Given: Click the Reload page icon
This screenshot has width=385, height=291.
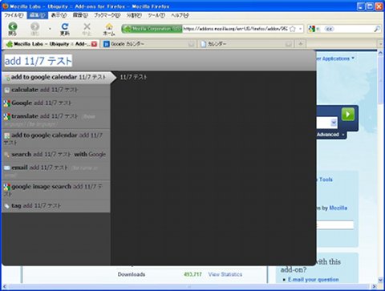Looking at the screenshot, I should 65,26.
